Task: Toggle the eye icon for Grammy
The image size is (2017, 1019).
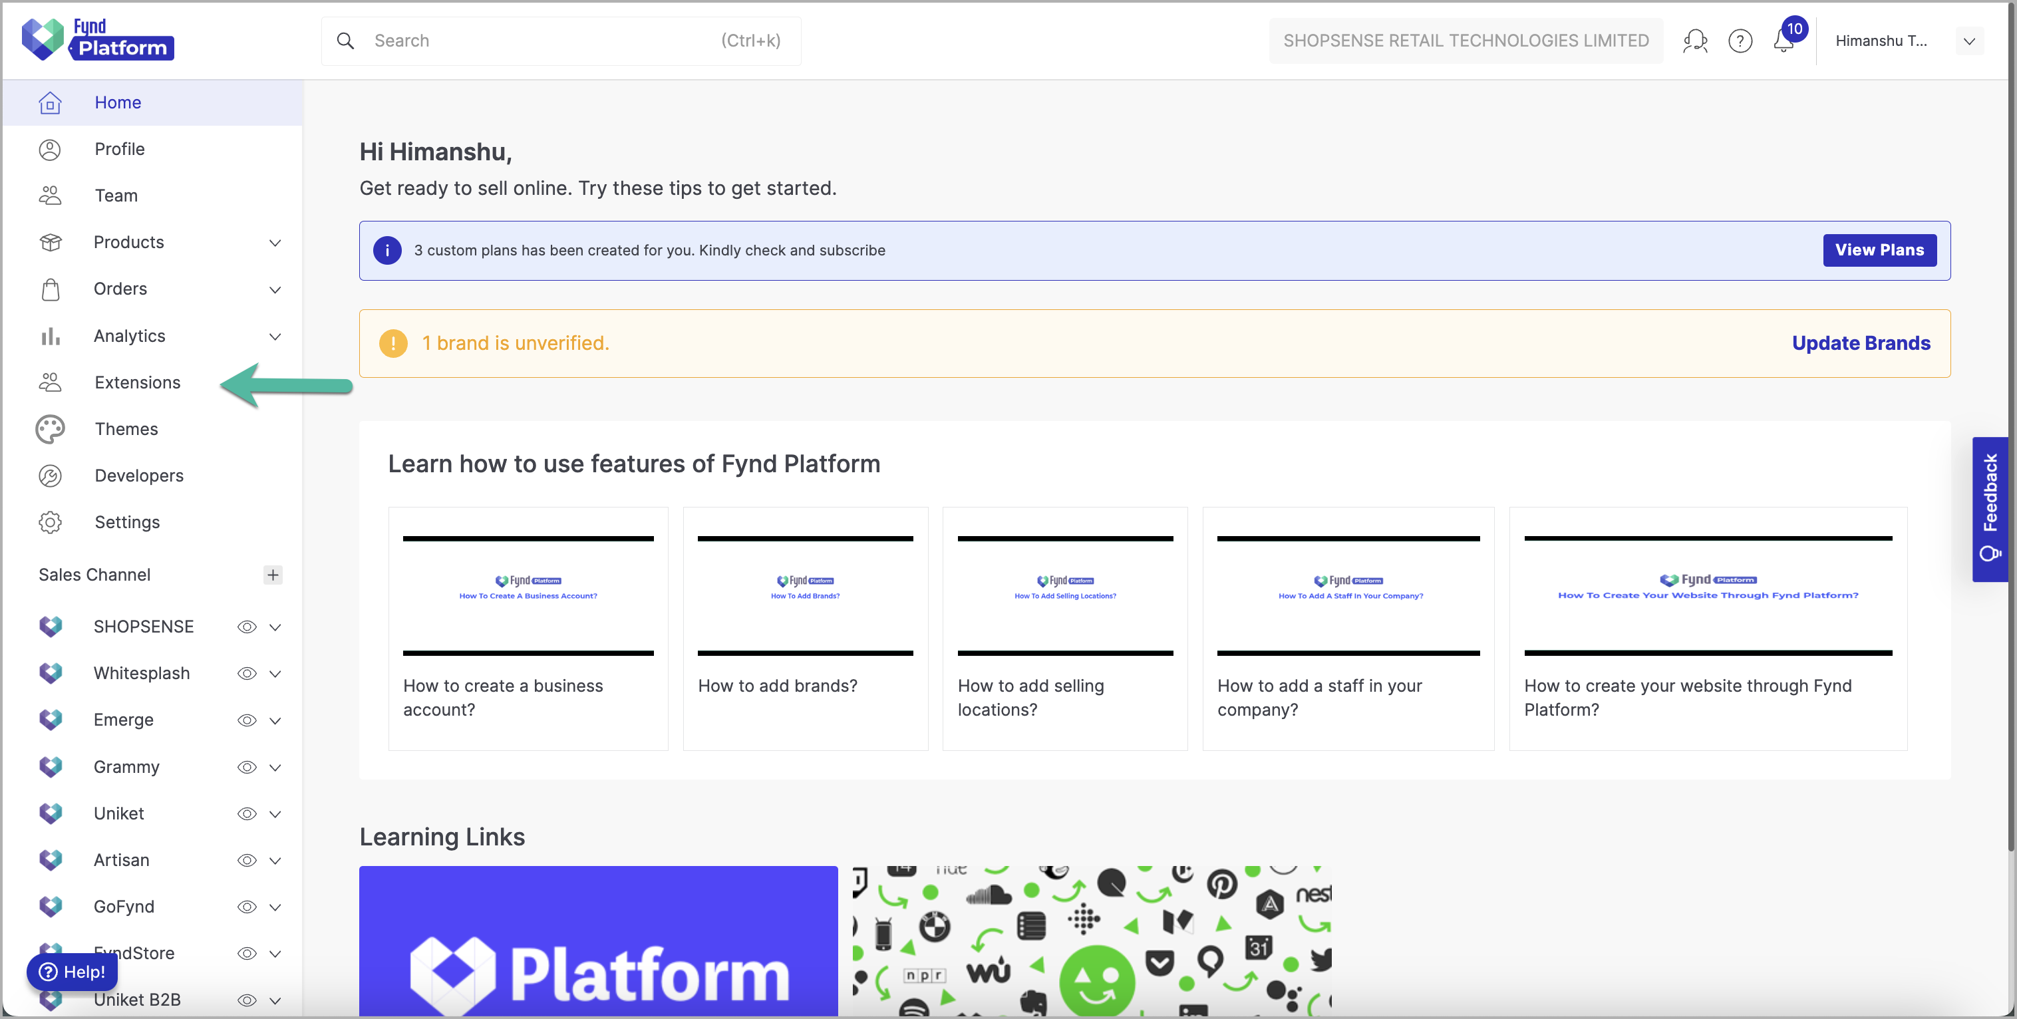Action: tap(247, 767)
